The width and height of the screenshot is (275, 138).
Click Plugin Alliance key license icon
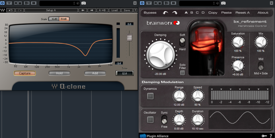[x=264, y=136]
